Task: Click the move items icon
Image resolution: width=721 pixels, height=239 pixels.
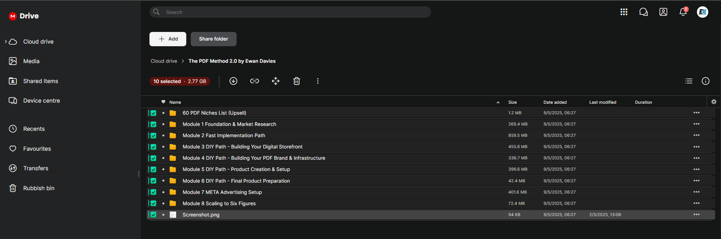Action: [276, 81]
